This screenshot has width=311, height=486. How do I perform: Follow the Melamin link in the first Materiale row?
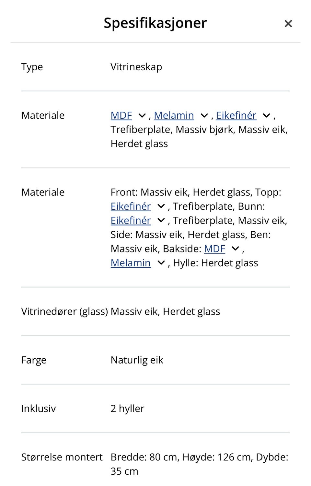[174, 115]
